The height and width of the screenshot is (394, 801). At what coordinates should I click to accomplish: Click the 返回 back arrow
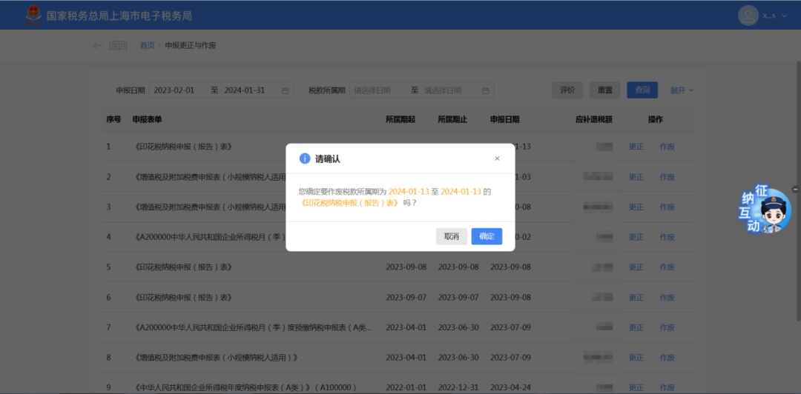tap(99, 45)
